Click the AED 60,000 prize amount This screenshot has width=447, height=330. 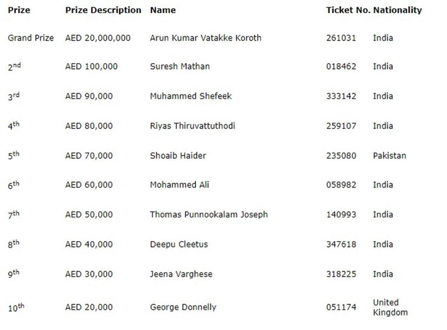click(x=89, y=185)
